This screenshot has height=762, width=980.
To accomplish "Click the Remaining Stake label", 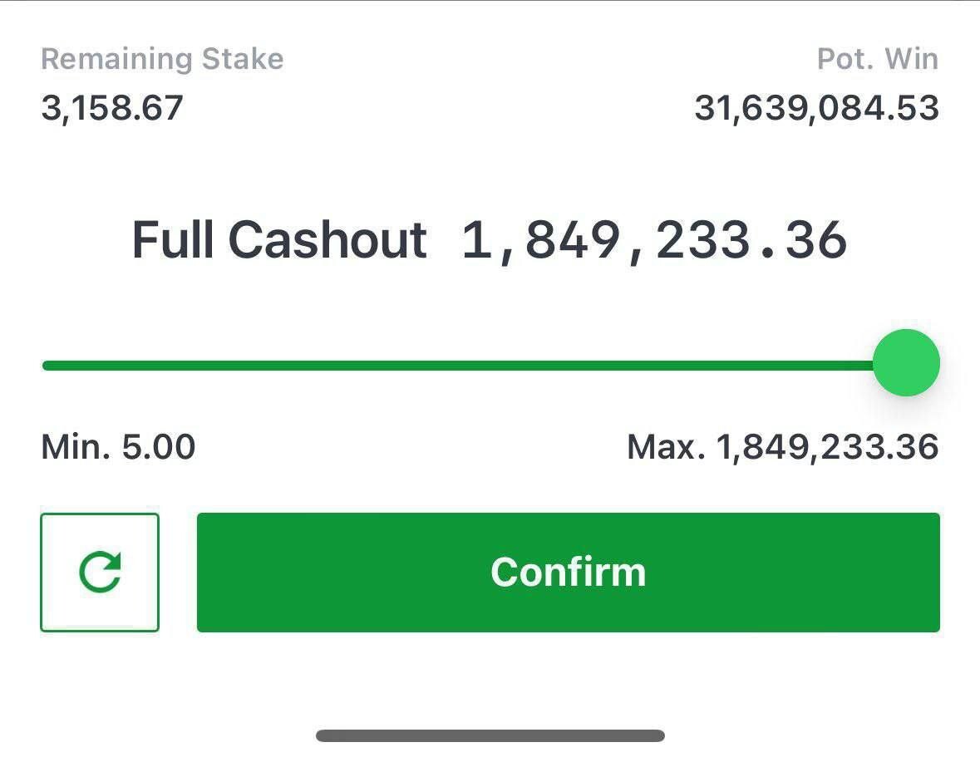I will pos(162,59).
